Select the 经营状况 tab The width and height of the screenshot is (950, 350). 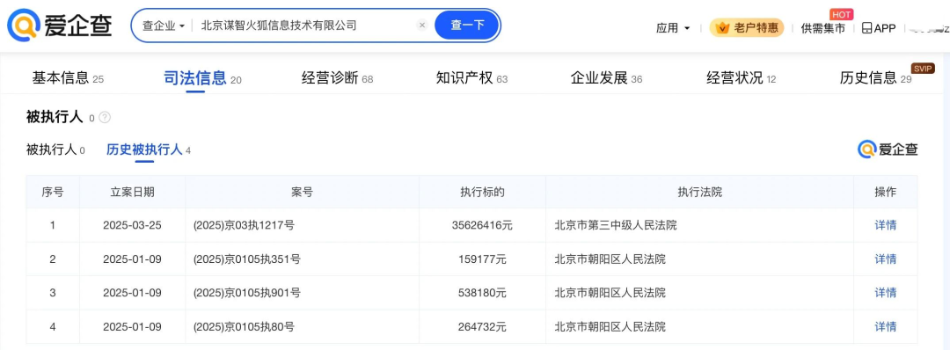click(x=741, y=78)
